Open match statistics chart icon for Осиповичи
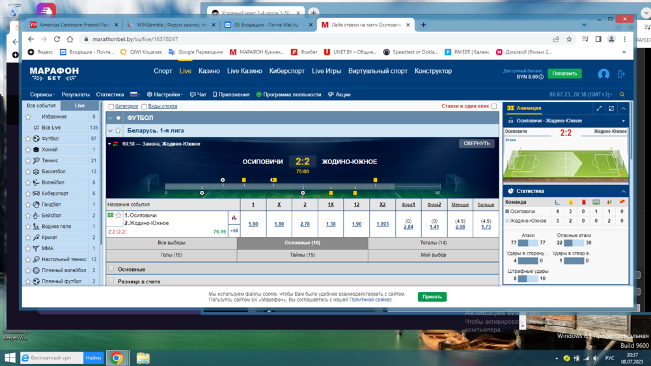The width and height of the screenshot is (651, 366). (x=234, y=218)
